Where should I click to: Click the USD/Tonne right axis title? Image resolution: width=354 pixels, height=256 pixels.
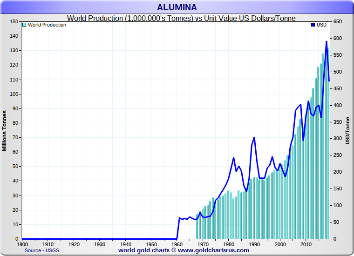click(x=347, y=130)
